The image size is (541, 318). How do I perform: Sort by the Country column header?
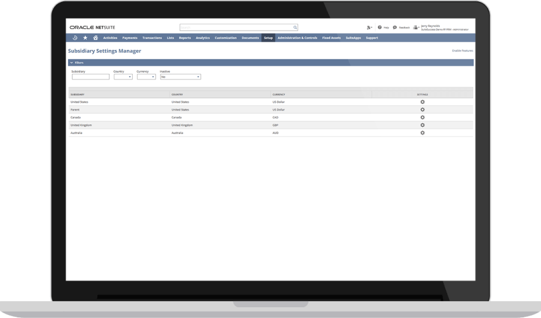177,94
